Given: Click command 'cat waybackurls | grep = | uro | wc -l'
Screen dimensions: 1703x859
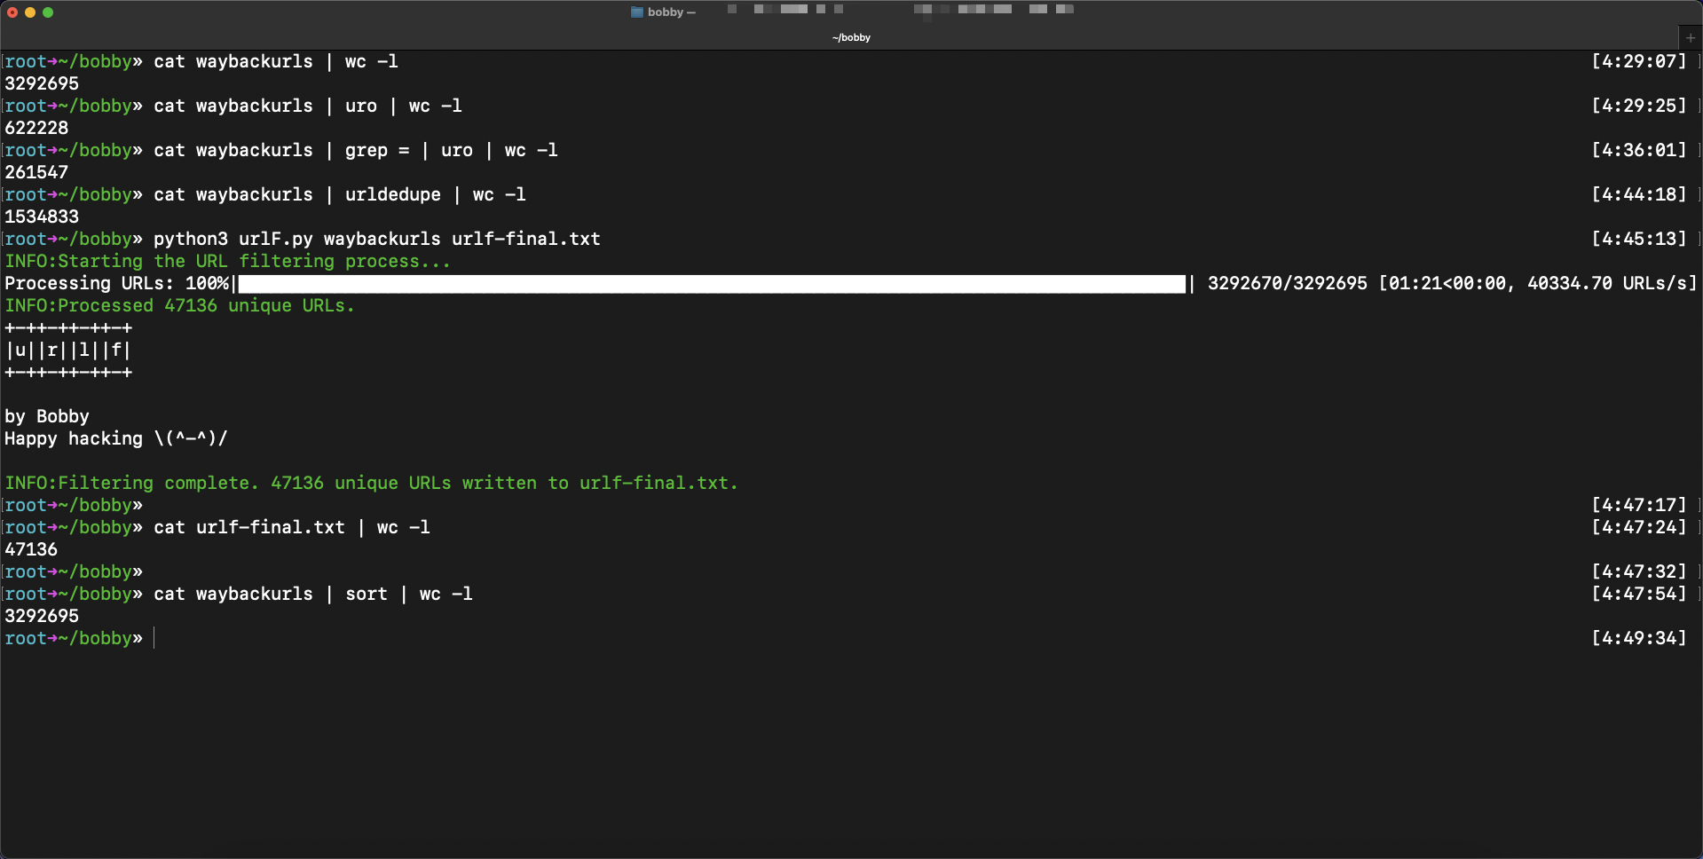Looking at the screenshot, I should point(356,150).
